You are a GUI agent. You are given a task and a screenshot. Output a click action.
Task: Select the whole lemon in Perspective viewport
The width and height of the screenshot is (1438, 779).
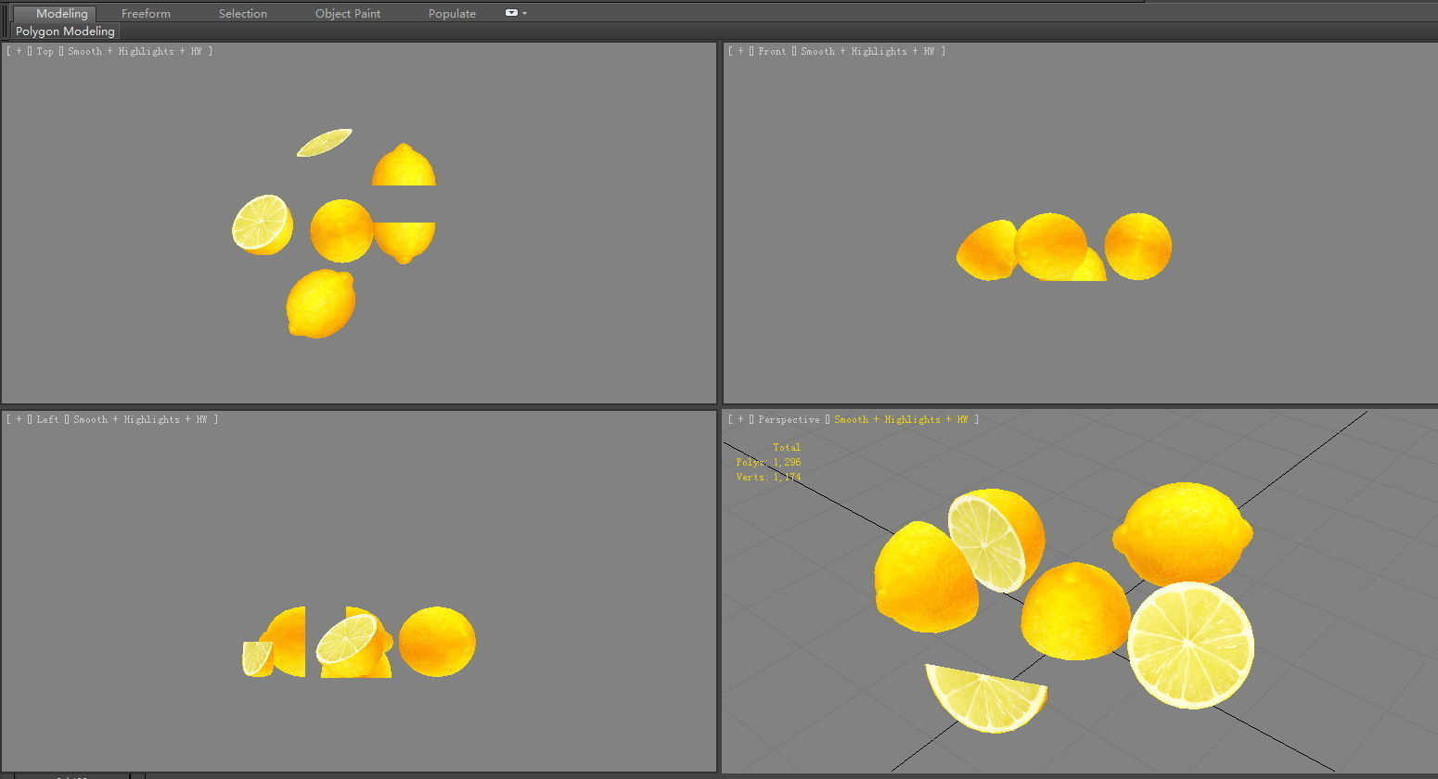pyautogui.click(x=1183, y=534)
